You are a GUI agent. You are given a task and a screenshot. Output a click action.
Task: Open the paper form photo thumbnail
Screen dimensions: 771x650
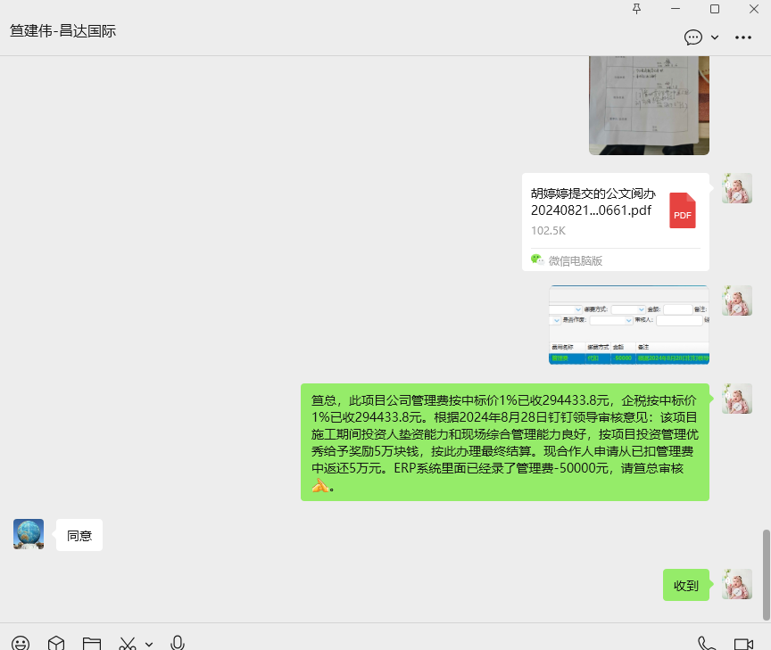click(649, 104)
